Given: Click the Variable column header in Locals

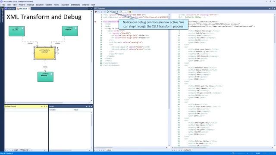Looking at the screenshot, I should point(61,110).
